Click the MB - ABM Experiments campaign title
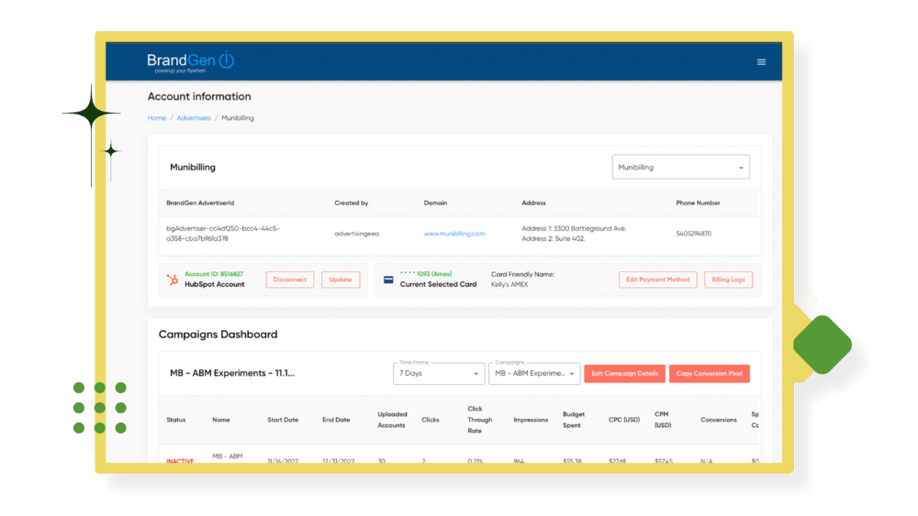 [232, 373]
